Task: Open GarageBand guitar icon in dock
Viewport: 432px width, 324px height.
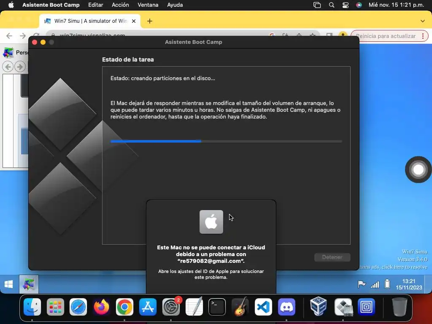Action: click(x=240, y=307)
